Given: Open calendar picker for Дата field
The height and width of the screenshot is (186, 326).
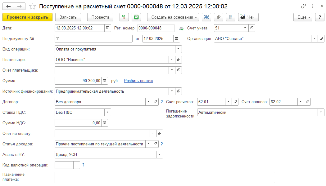Looking at the screenshot, I should coord(107,28).
